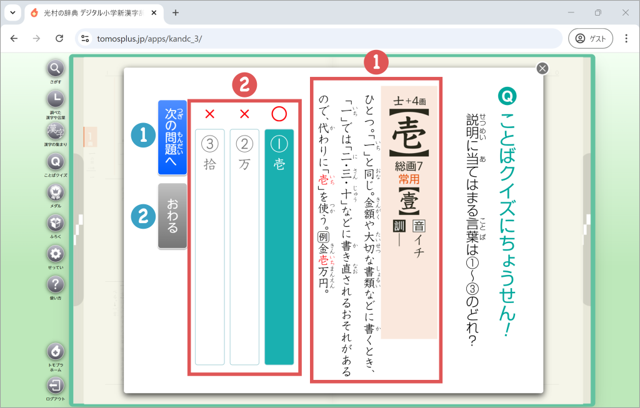Click the orange page tab on left book edge
Screen dimensions: 640x408
90,137
